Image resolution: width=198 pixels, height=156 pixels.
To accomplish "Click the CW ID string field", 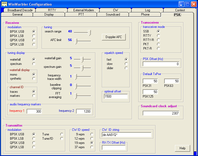I will [x=127, y=135].
